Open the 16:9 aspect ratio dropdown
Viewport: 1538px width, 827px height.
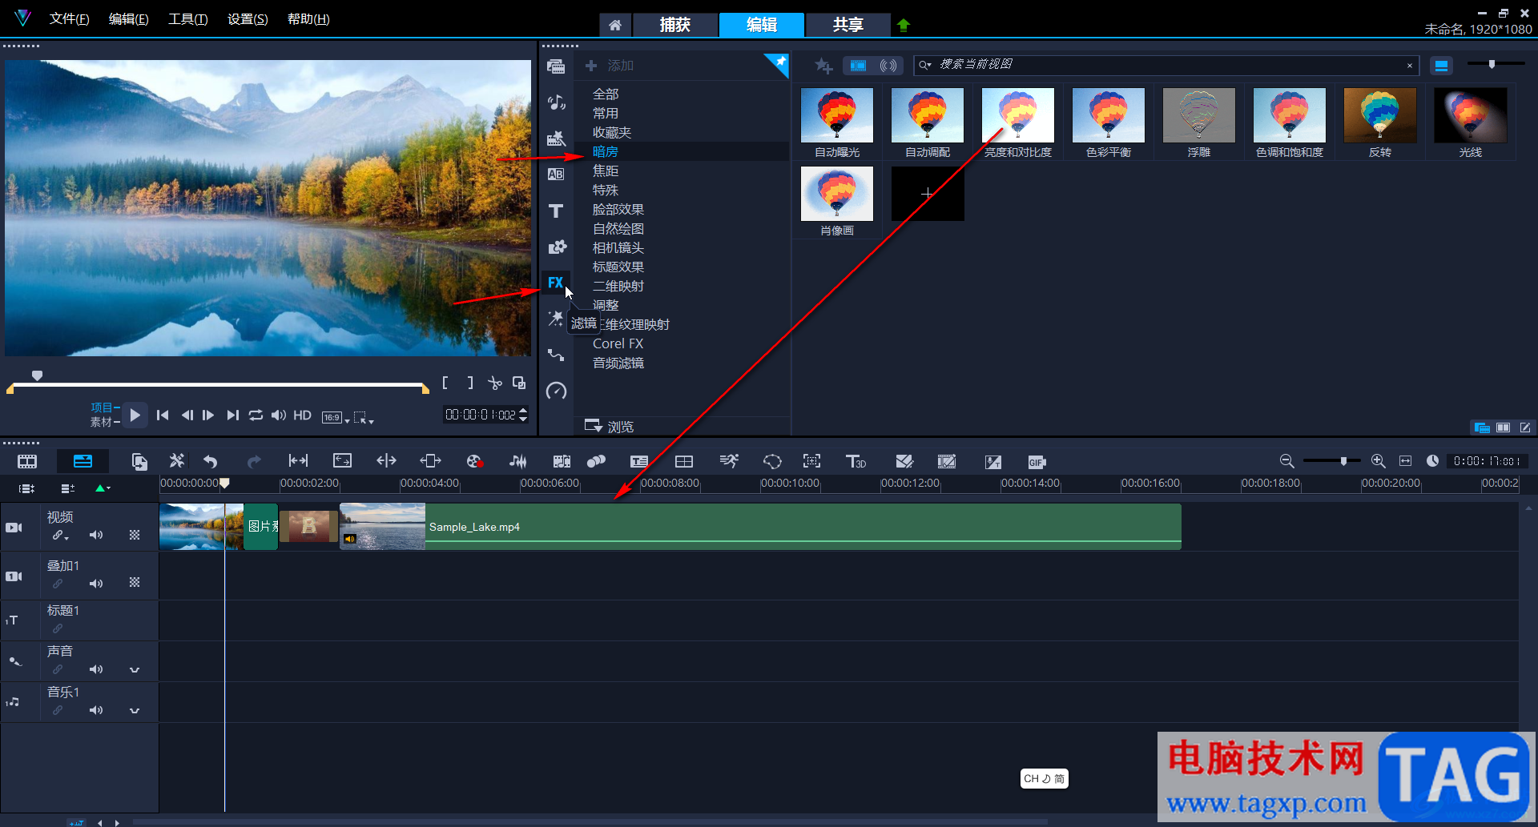pyautogui.click(x=336, y=417)
